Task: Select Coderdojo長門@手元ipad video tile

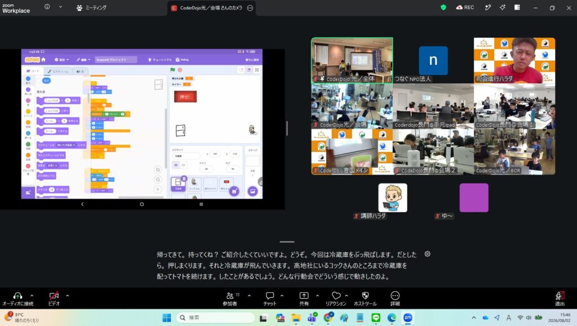Action: pos(433,106)
